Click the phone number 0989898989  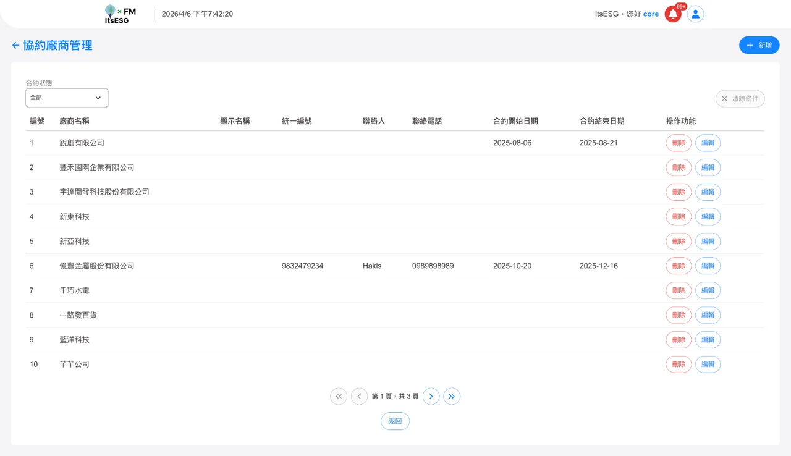[x=433, y=266]
